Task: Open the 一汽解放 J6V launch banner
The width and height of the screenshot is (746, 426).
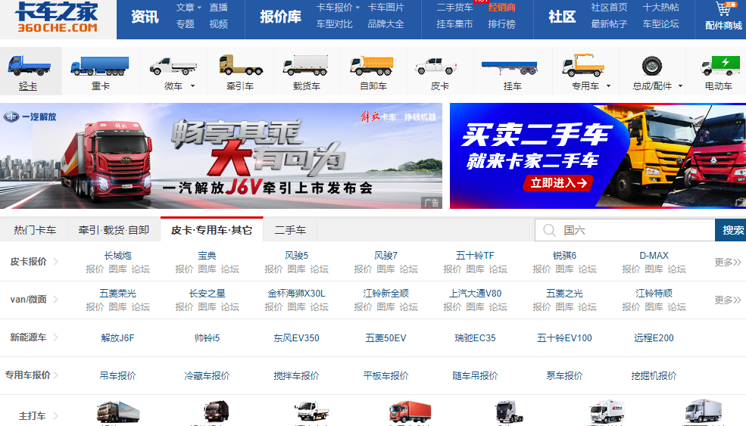Action: tap(220, 156)
